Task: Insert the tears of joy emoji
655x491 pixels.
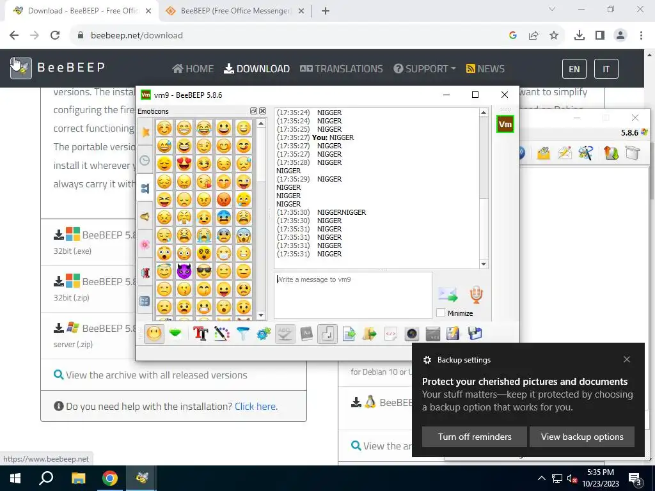Action: tap(204, 127)
